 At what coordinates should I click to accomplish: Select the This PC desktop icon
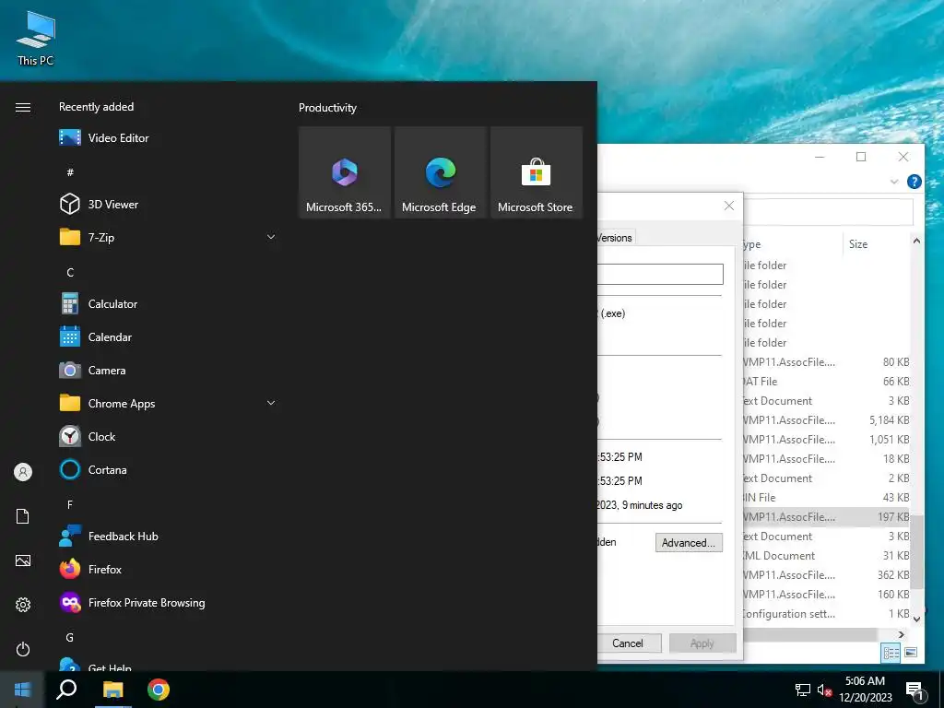coord(36,37)
